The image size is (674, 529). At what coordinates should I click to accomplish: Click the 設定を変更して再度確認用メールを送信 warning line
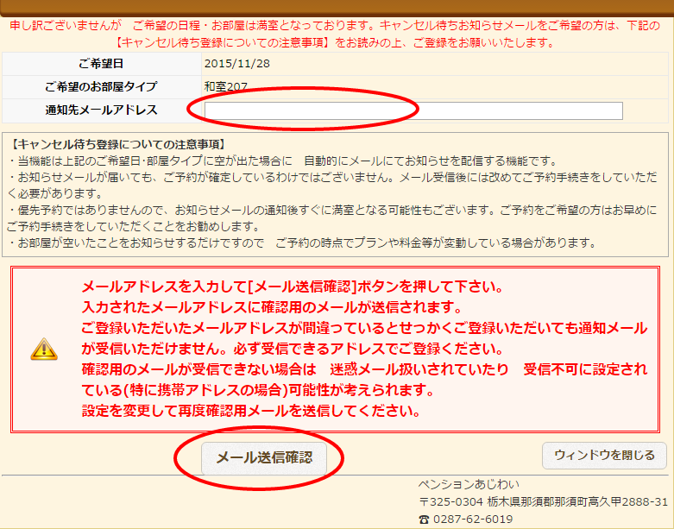click(250, 411)
